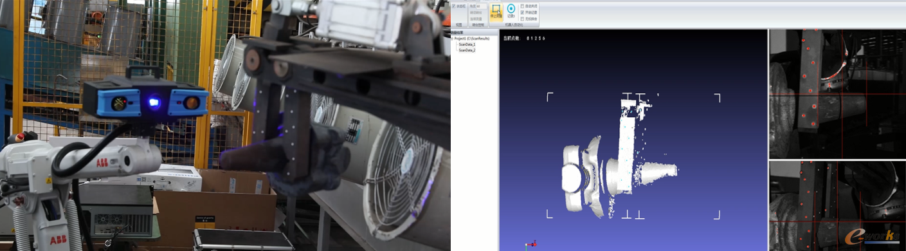Viewport: 906px width, 251px height.
Task: Toggle the status bar checkbox in view group
Action: pyautogui.click(x=454, y=6)
